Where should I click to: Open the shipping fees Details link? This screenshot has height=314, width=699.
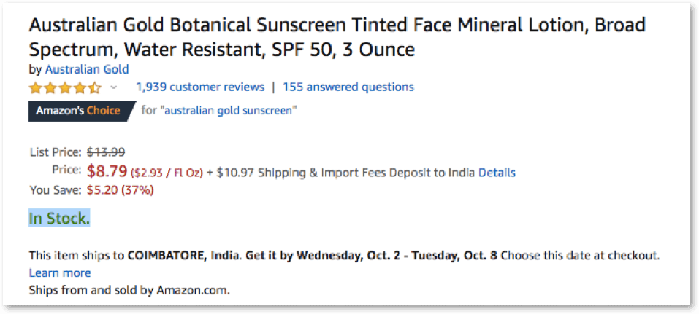click(x=497, y=173)
